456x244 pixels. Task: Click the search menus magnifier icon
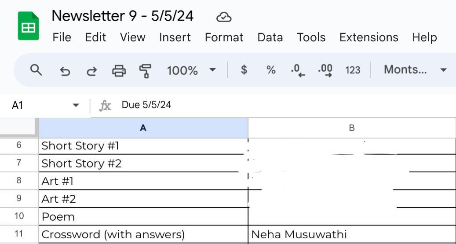pyautogui.click(x=36, y=70)
